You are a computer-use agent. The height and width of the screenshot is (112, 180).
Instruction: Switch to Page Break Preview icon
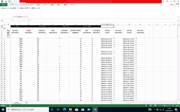click(156, 106)
